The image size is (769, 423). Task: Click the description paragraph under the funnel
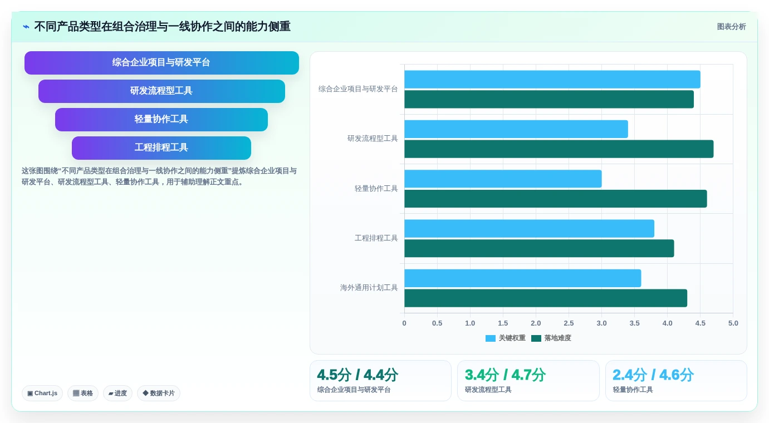tap(159, 176)
